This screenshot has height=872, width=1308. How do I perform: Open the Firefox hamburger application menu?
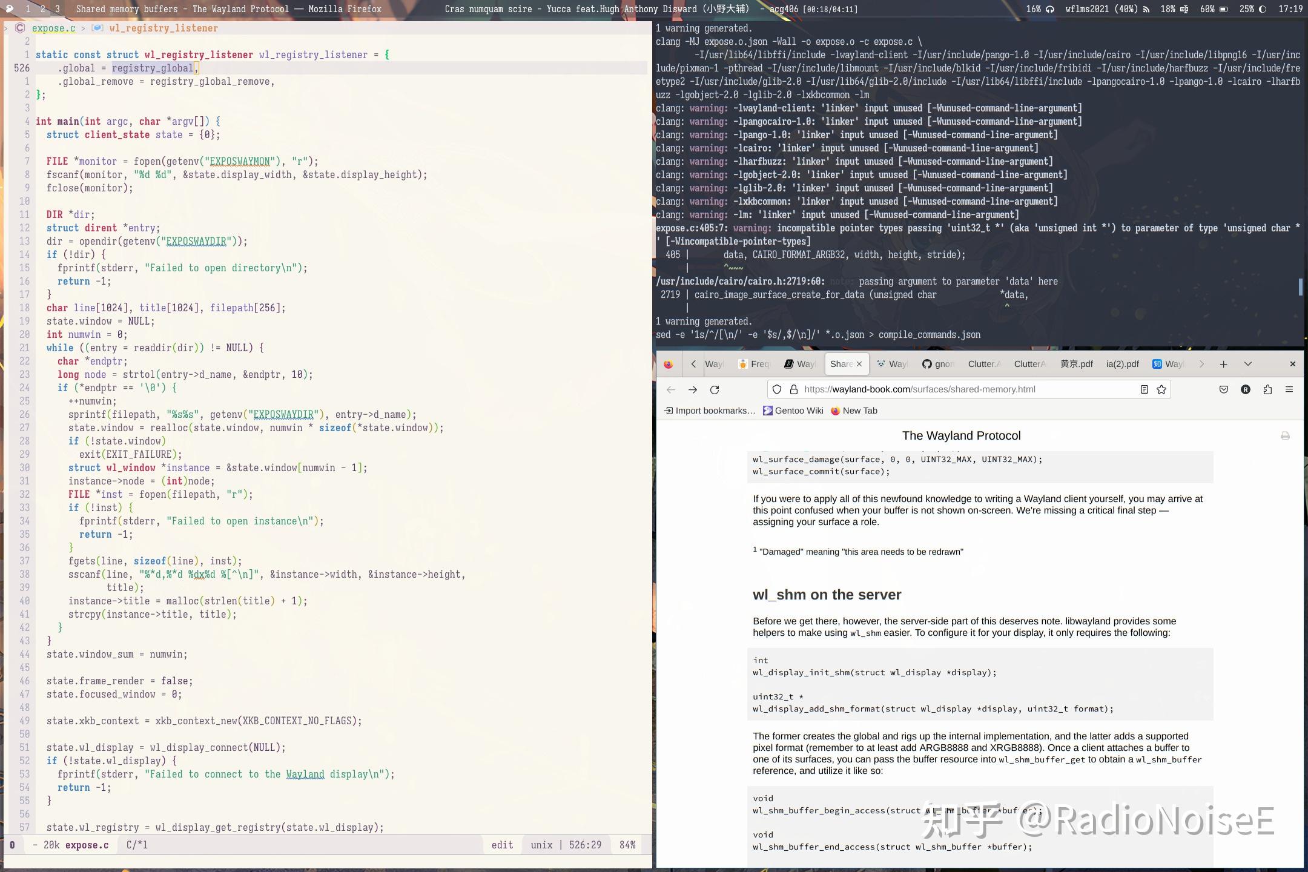tap(1289, 390)
